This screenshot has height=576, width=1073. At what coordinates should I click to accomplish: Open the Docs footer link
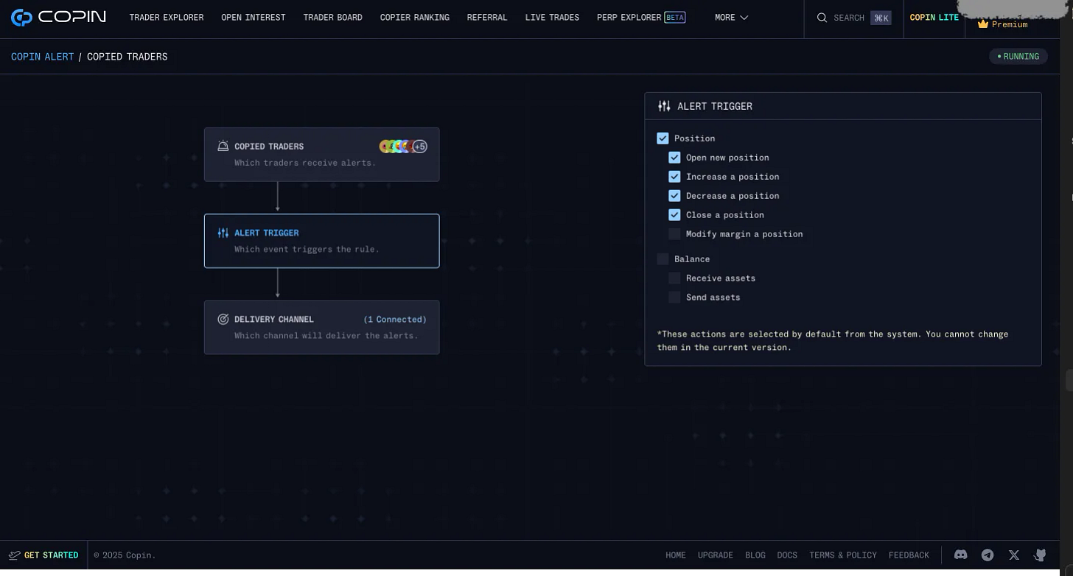click(x=787, y=555)
